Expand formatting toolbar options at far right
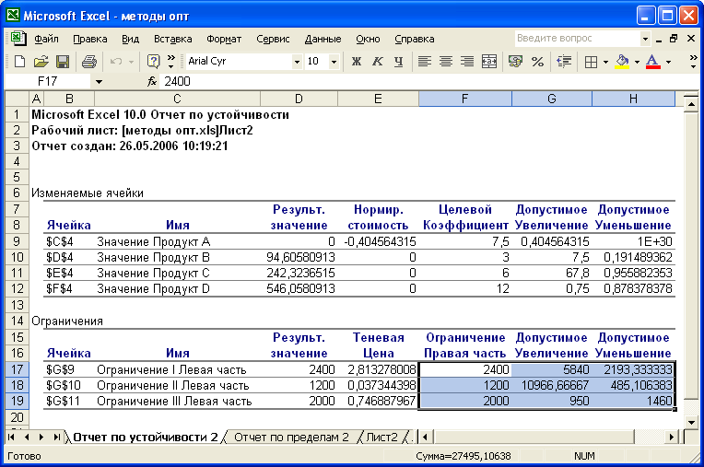This screenshot has width=704, height=467. tap(693, 62)
